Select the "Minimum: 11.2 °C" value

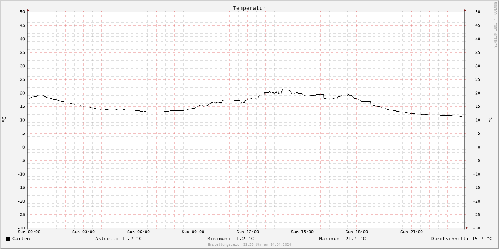click(x=230, y=239)
